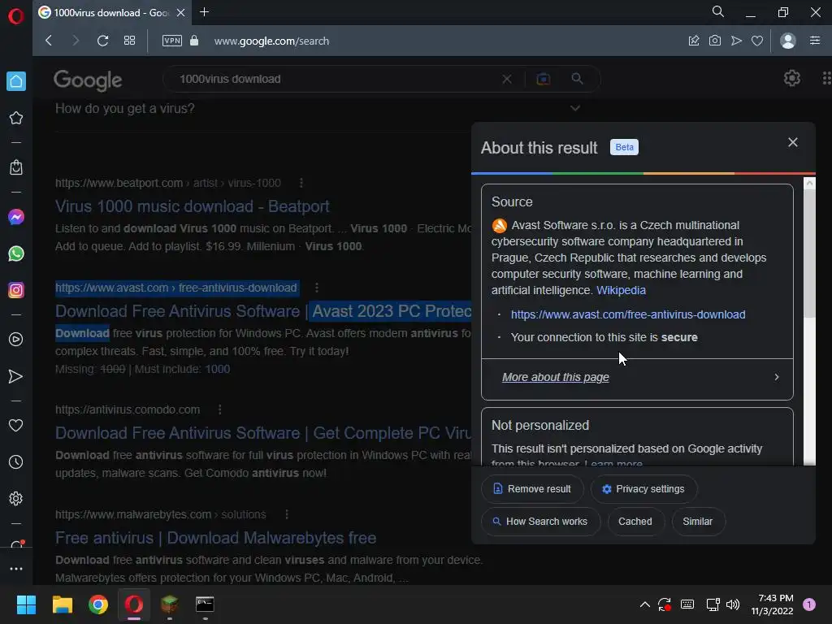Viewport: 832px width, 624px height.
Task: Open more options for Beatport result
Action: tap(301, 183)
